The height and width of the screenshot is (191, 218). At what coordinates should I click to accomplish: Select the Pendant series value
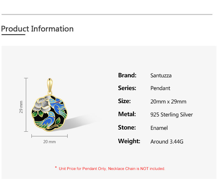point(160,88)
